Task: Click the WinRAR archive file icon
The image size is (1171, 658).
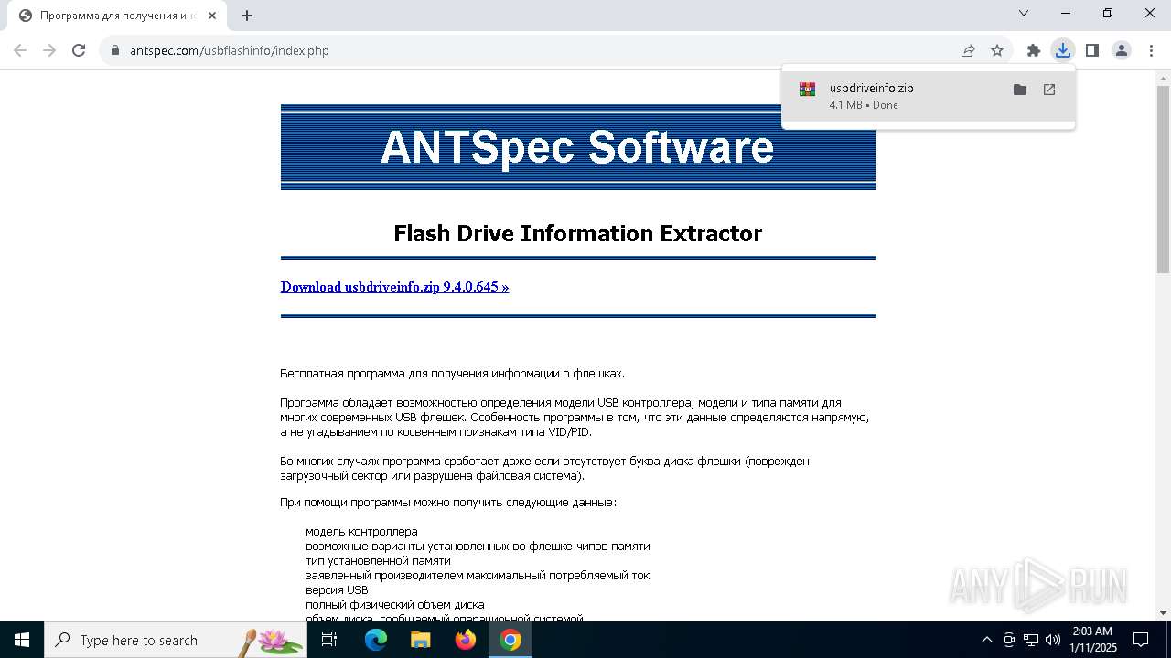Action: pyautogui.click(x=808, y=90)
